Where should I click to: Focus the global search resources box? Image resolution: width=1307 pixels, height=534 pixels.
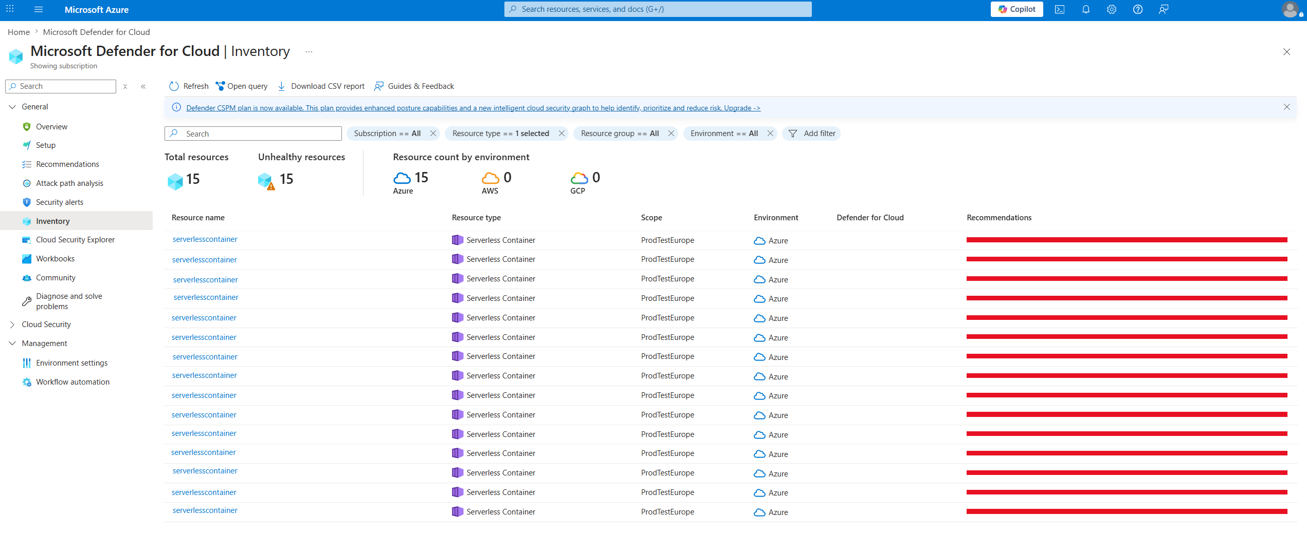point(658,9)
